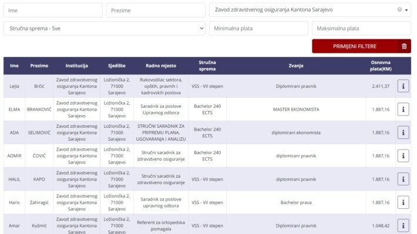Select the name Haris
The width and height of the screenshot is (417, 234).
pyautogui.click(x=14, y=202)
